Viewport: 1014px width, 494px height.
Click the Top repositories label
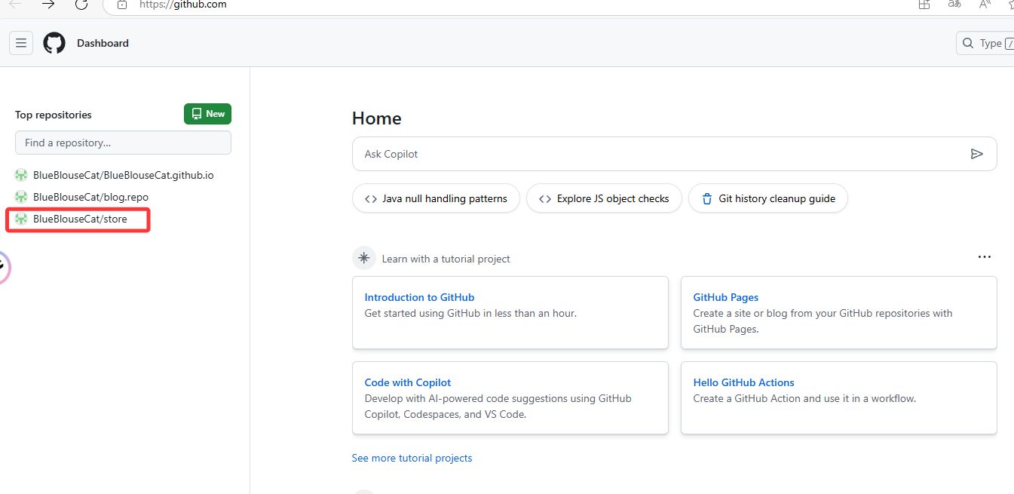54,115
